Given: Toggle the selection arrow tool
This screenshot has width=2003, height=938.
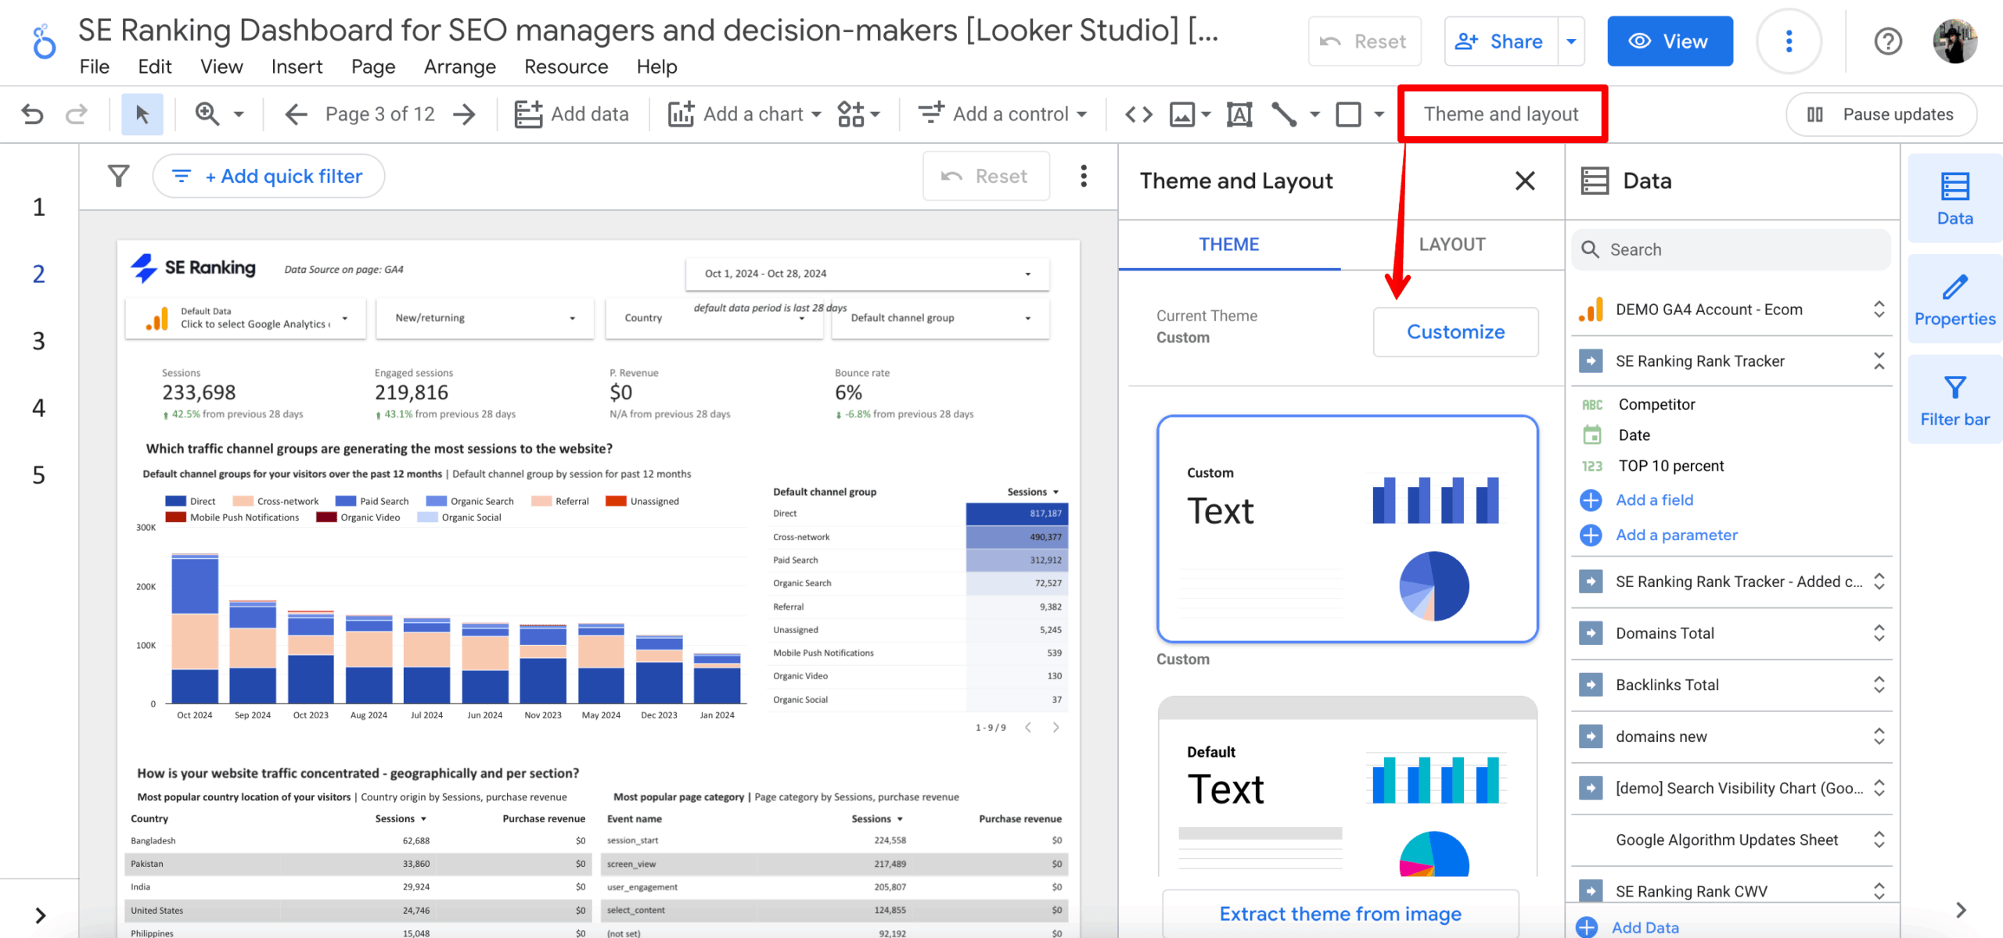Looking at the screenshot, I should coord(142,113).
